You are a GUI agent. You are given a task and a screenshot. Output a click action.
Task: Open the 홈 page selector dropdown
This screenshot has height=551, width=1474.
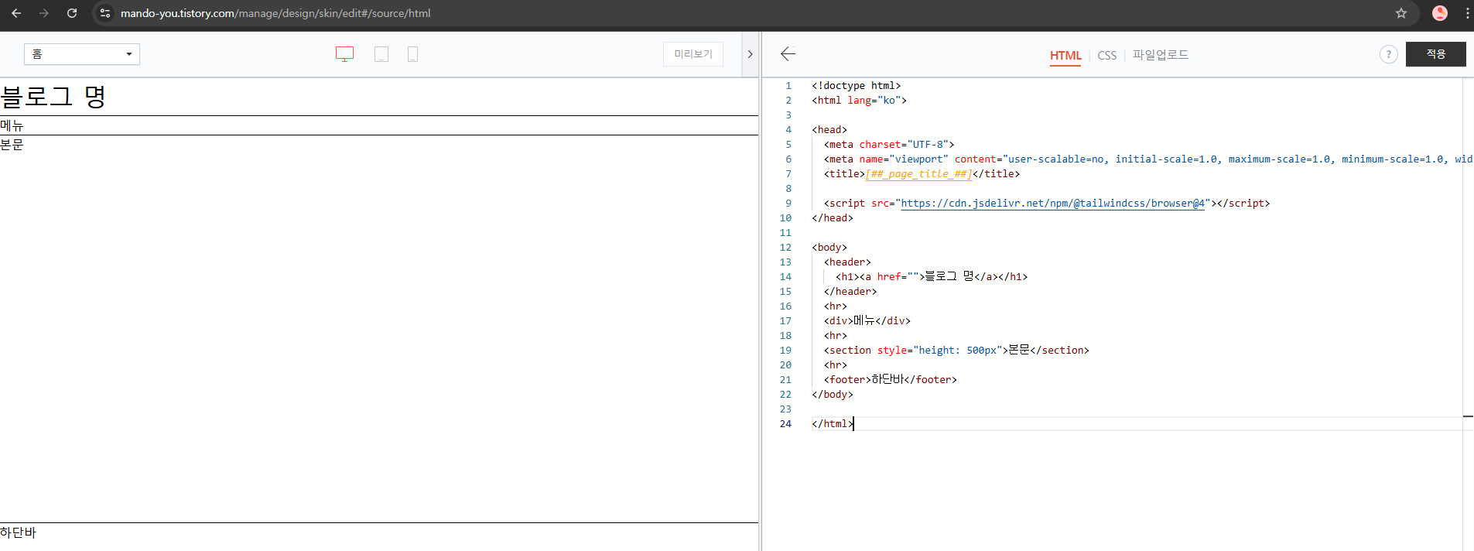tap(82, 54)
